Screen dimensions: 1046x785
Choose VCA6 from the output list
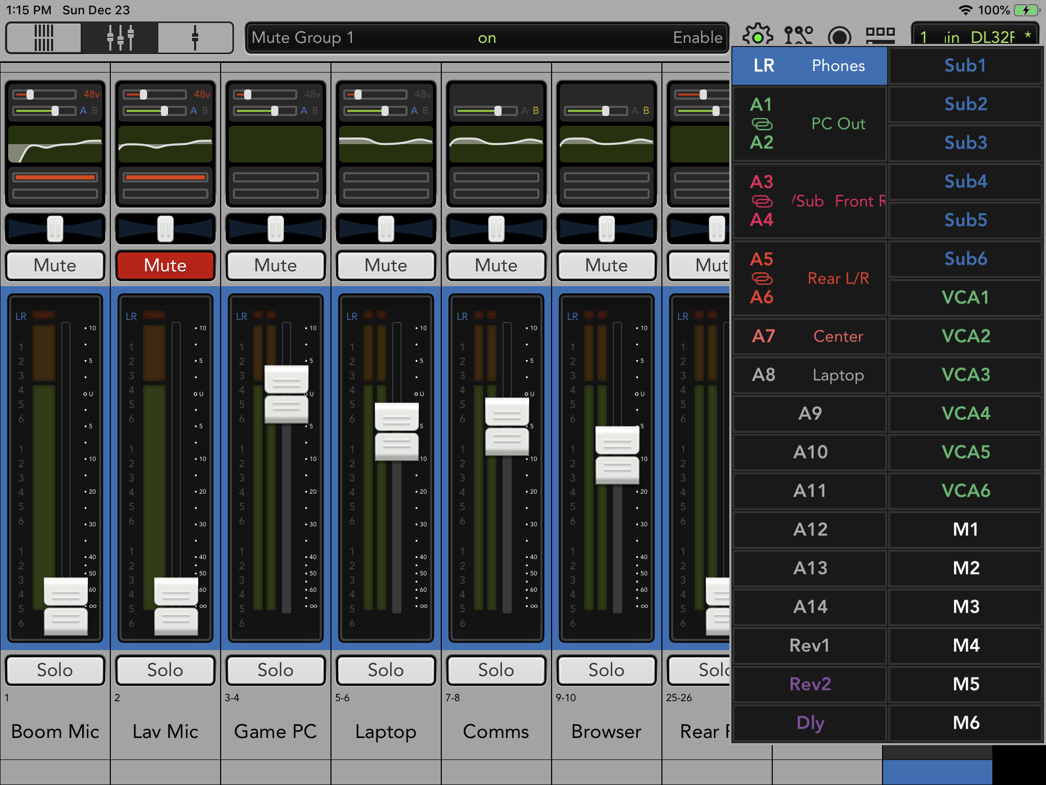click(965, 491)
